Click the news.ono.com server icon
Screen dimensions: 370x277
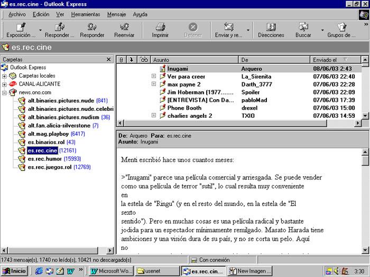13,92
